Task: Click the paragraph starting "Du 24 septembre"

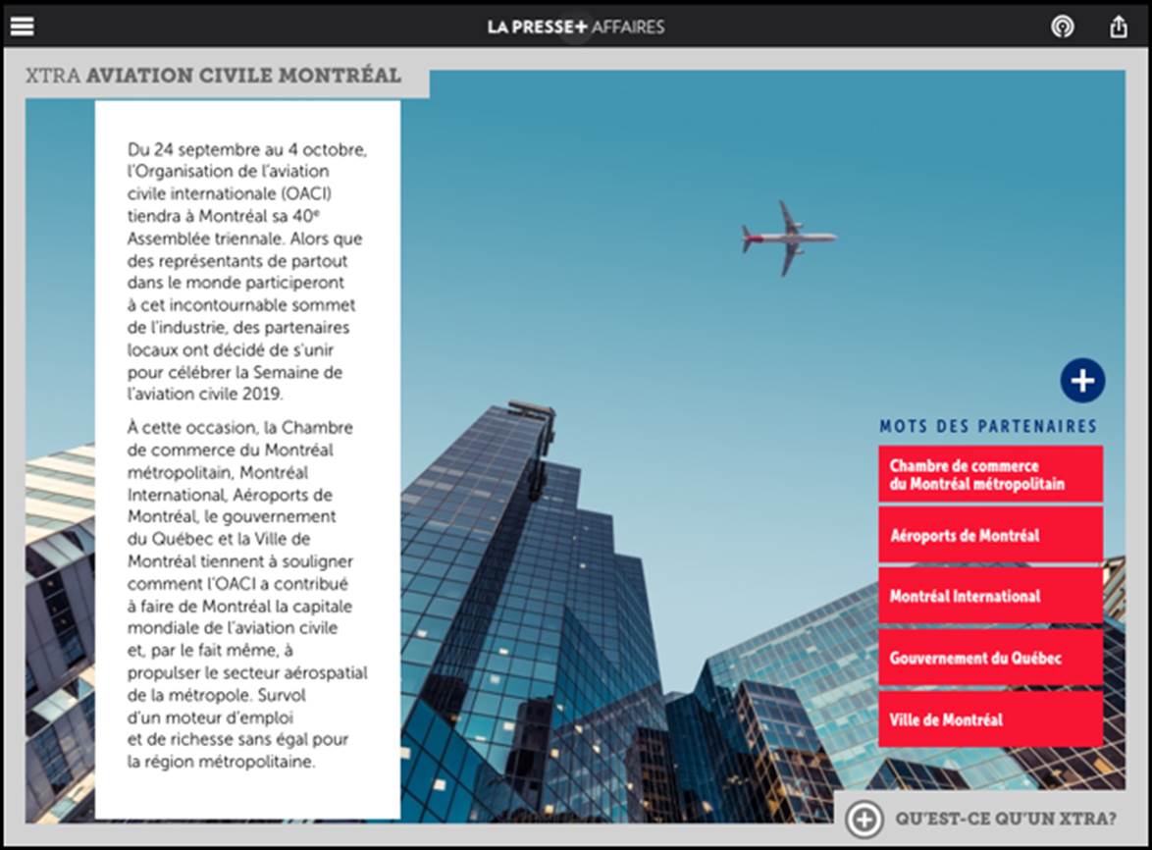Action: (x=247, y=272)
